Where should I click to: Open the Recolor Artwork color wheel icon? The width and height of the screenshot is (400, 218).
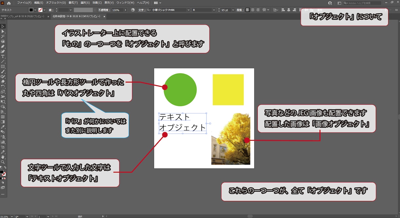coord(133,10)
